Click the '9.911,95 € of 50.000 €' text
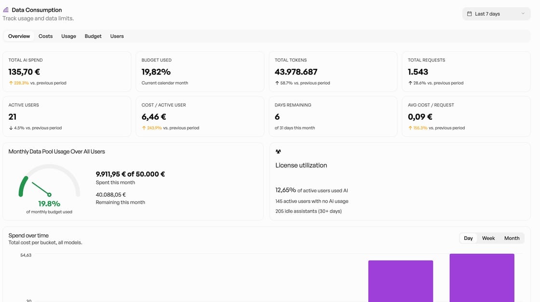540x302 pixels. (130, 174)
